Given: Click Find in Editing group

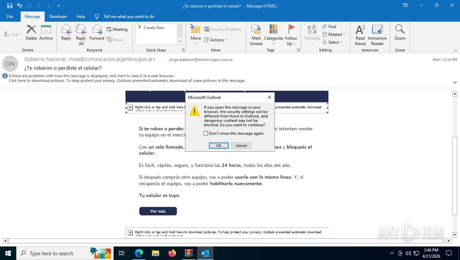Looking at the screenshot, I should tap(329, 27).
